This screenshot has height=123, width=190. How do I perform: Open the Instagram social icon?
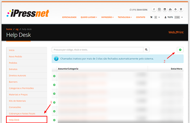tap(159, 9)
